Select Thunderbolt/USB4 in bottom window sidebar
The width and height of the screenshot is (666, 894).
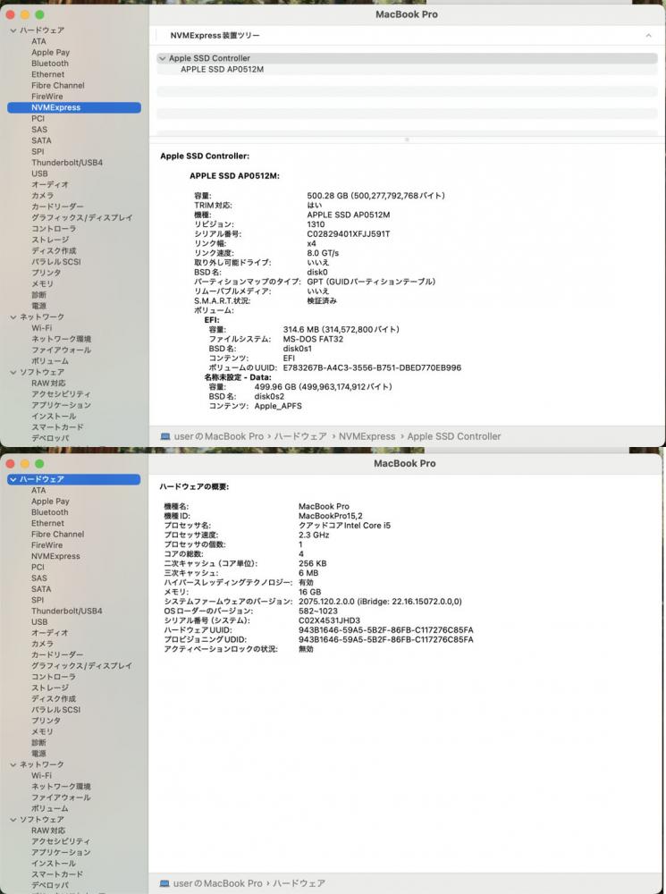67,611
